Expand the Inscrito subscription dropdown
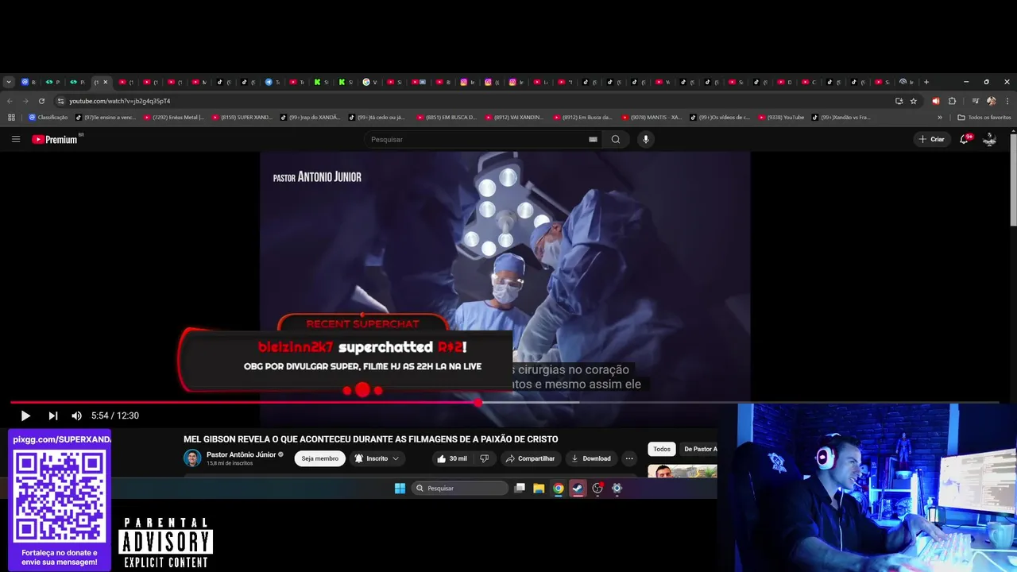This screenshot has width=1017, height=572. (377, 458)
